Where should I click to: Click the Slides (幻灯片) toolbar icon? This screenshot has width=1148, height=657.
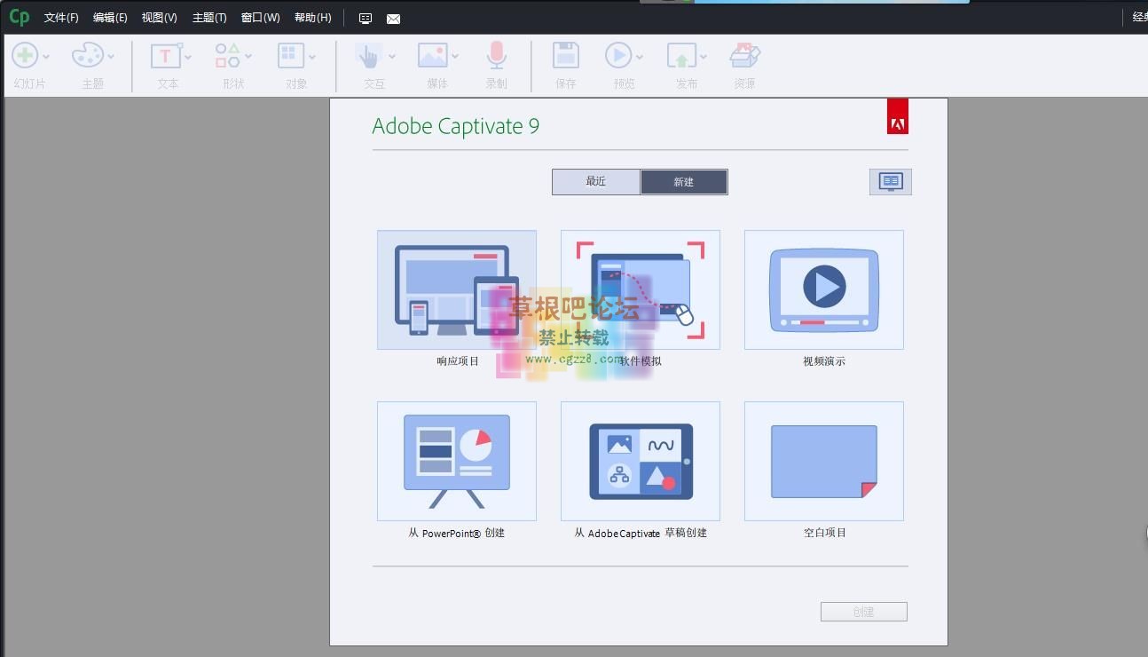point(25,56)
